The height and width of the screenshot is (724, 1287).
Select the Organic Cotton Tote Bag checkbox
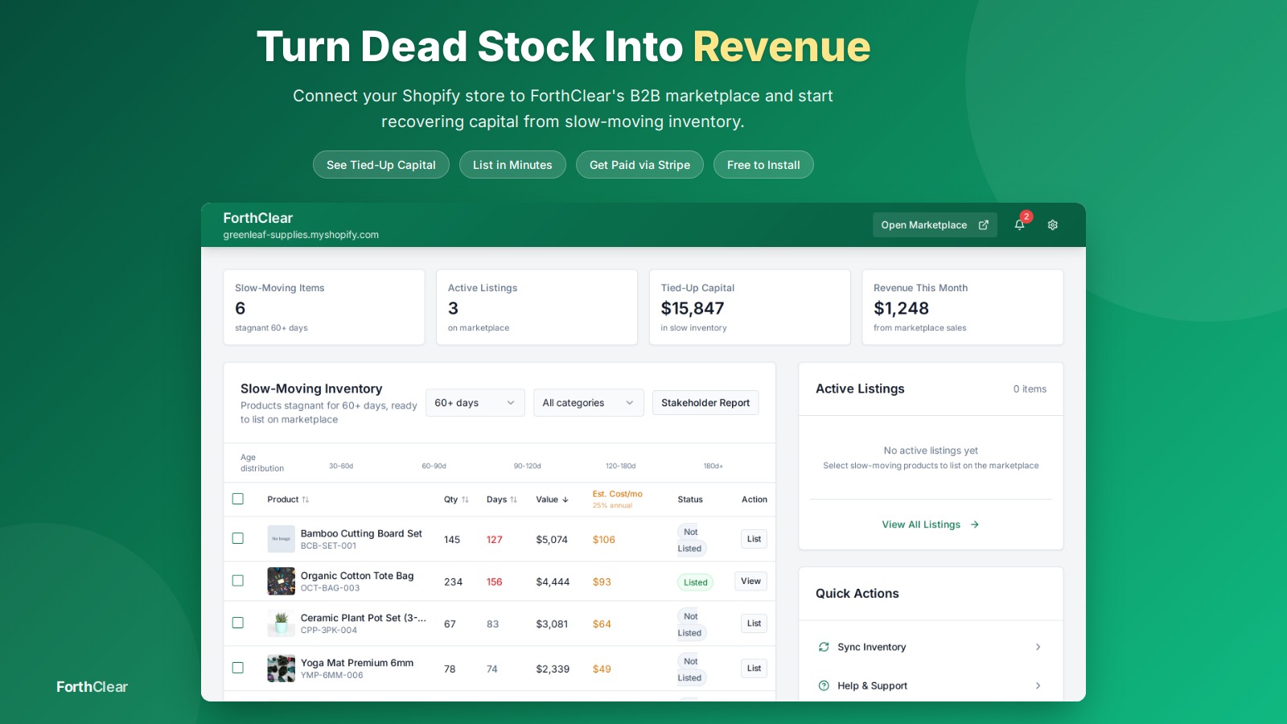(238, 581)
